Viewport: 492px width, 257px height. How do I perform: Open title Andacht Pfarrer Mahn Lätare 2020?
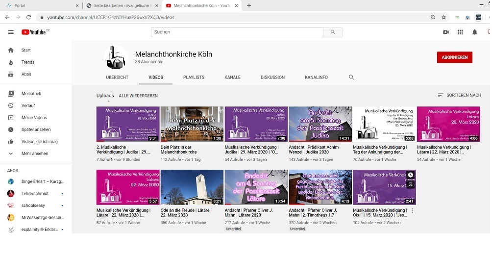tap(249, 213)
